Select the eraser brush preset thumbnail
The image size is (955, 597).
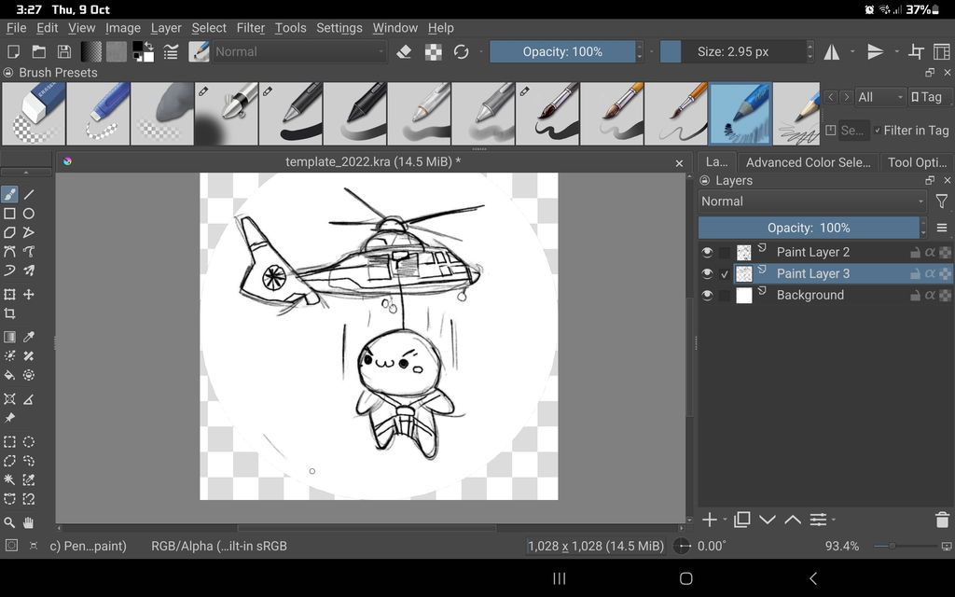pos(34,114)
